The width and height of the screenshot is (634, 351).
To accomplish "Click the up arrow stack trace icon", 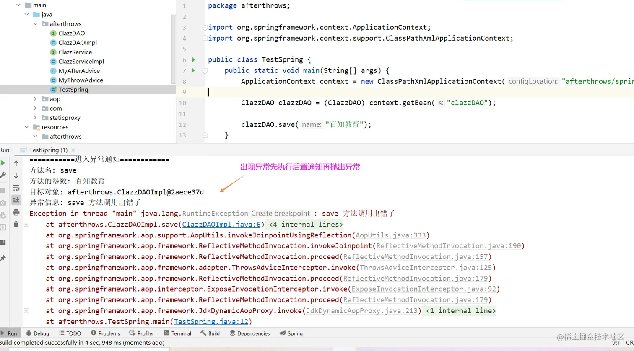I will click(x=16, y=163).
